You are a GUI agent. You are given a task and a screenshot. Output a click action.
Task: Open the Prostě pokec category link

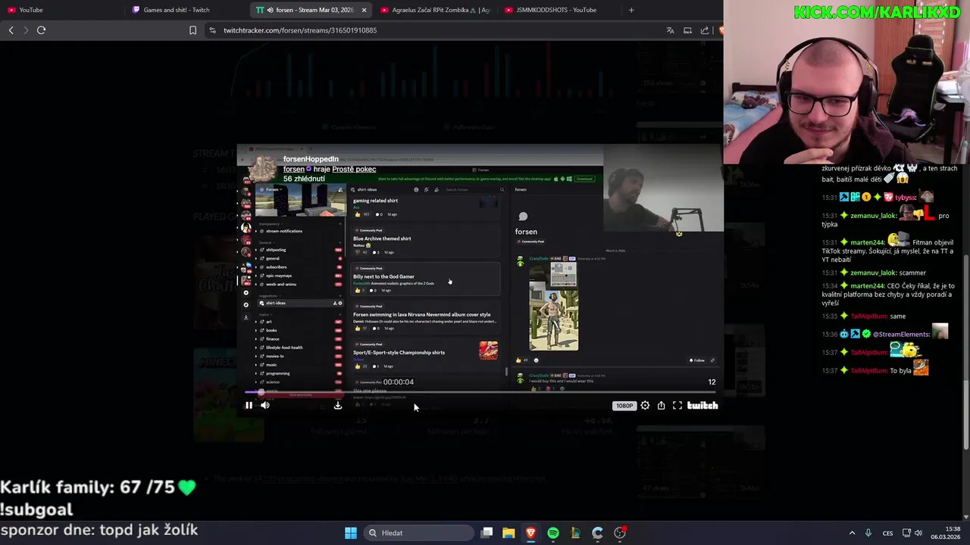(354, 169)
